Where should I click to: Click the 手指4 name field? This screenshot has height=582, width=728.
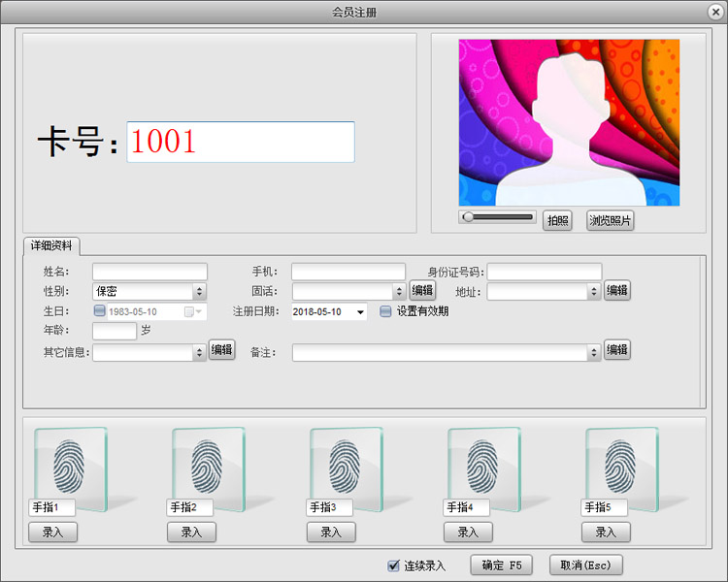point(466,507)
